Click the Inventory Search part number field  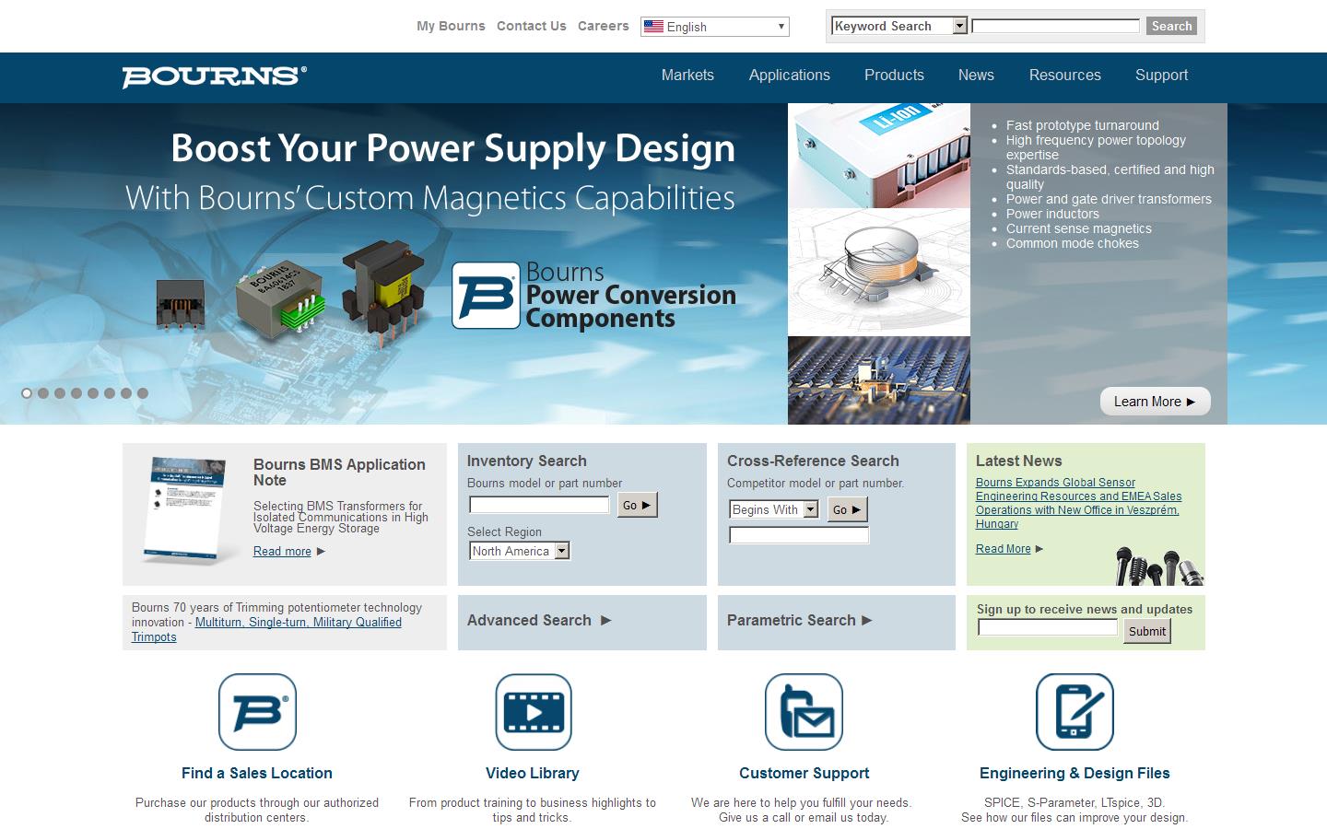click(539, 505)
